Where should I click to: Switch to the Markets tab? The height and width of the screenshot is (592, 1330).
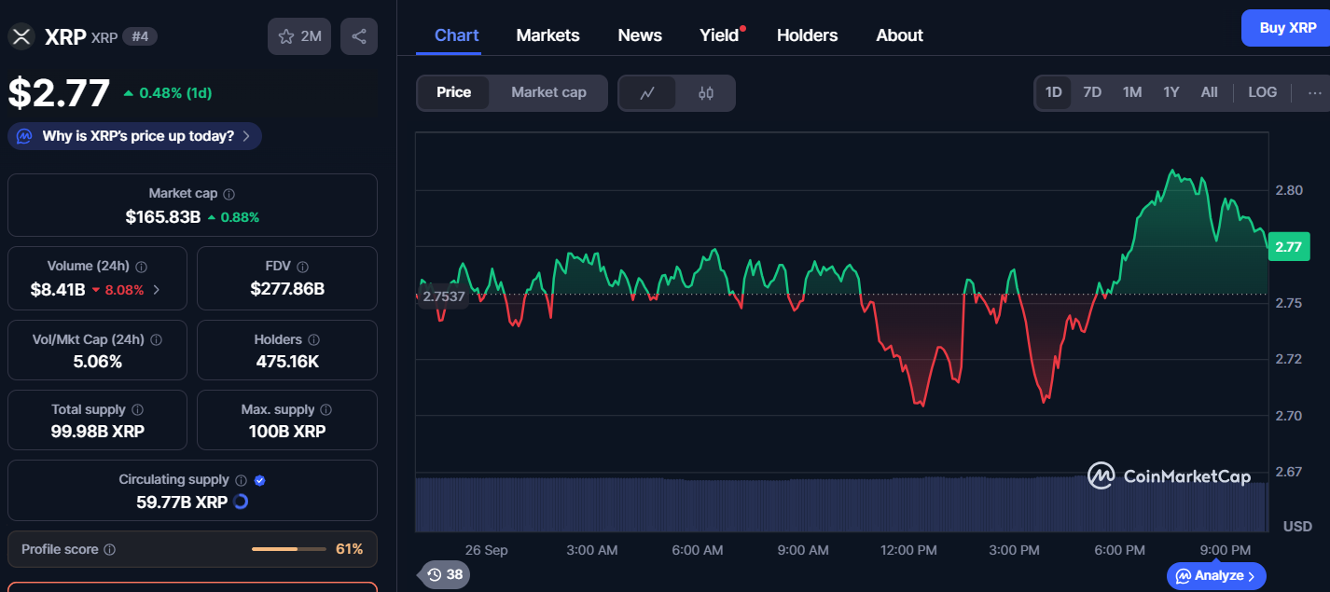pyautogui.click(x=547, y=35)
